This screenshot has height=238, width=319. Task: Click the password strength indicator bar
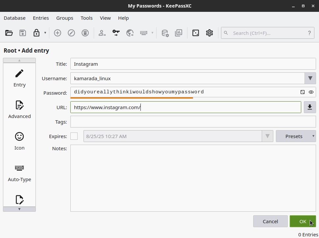pyautogui.click(x=132, y=98)
